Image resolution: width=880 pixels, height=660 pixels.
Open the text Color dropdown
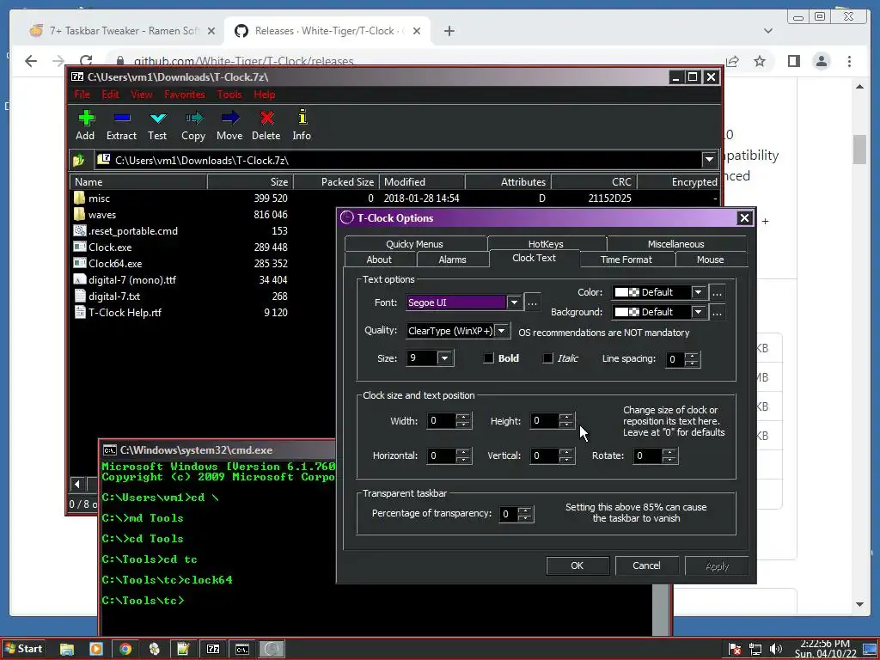[x=698, y=292]
